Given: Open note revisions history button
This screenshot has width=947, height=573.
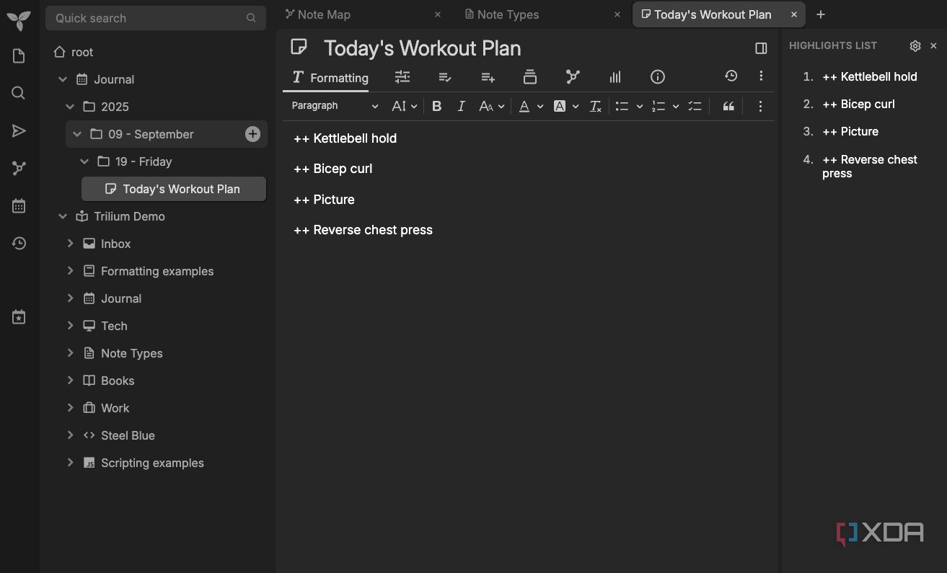Looking at the screenshot, I should 731,76.
